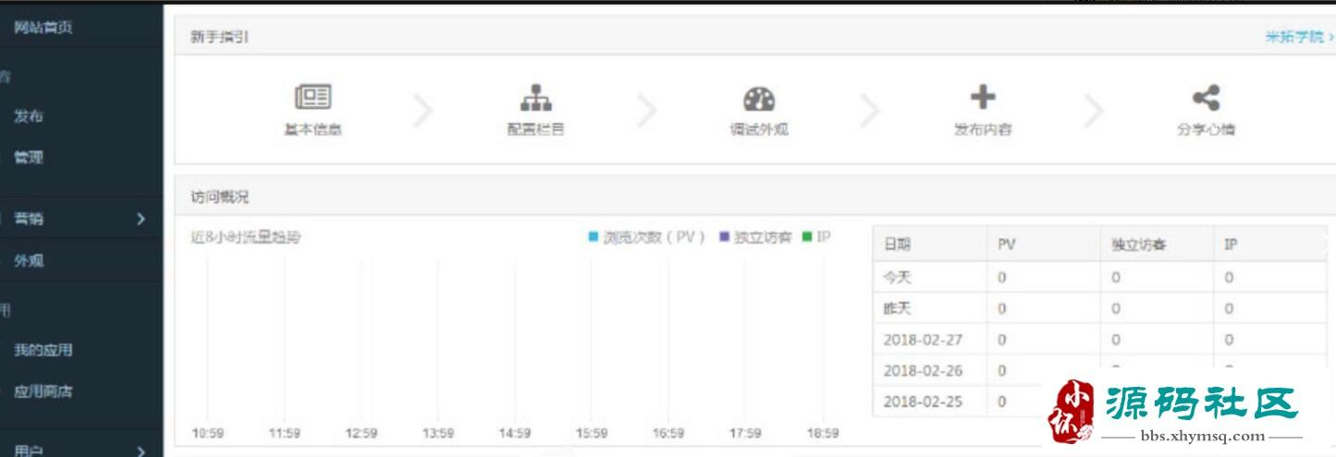
Task: Open the 调试外观 palette icon
Action: (759, 99)
